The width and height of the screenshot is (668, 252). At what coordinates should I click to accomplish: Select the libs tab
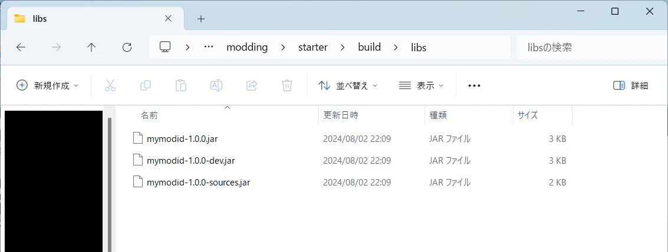click(96, 19)
